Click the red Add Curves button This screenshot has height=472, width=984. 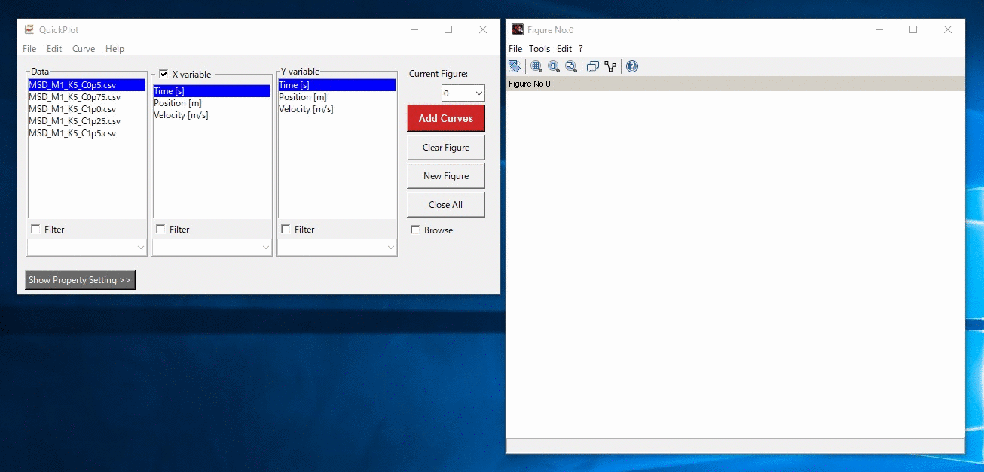446,118
